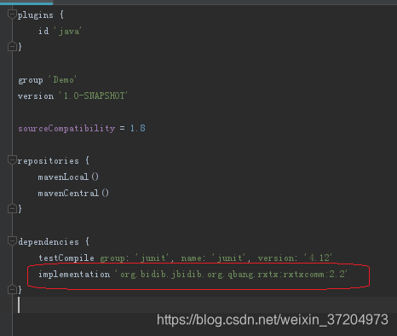The width and height of the screenshot is (397, 336).
Task: Click the 'java' plugin string
Action: (x=67, y=31)
